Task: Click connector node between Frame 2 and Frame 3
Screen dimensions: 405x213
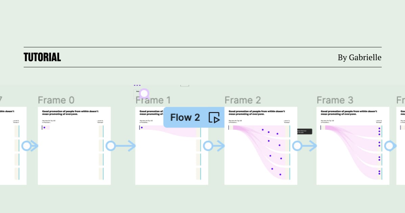Action: pyautogui.click(x=297, y=146)
